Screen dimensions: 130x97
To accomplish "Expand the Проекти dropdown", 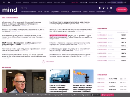I will coord(102,2).
